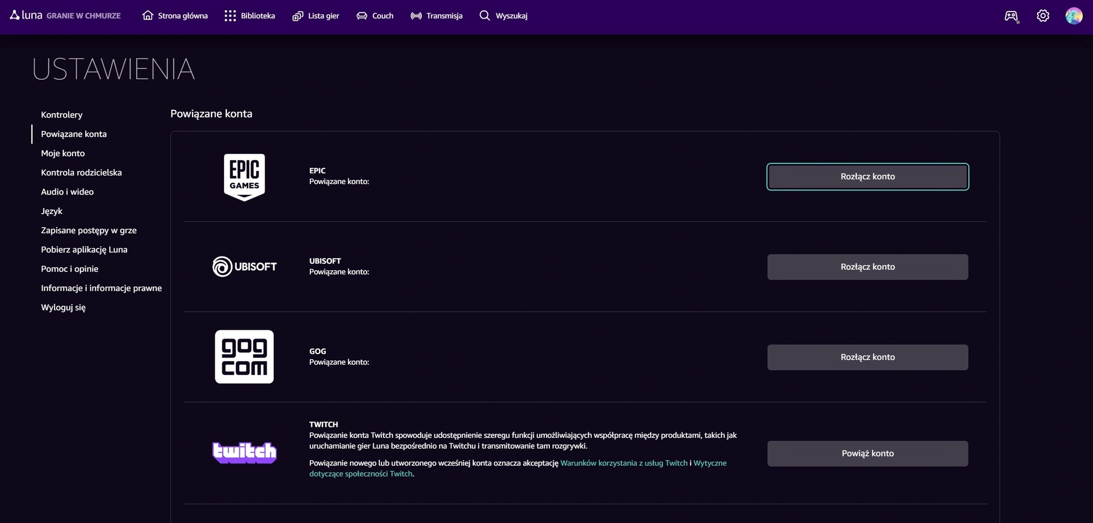Image resolution: width=1093 pixels, height=523 pixels.
Task: Select Kontrolery in the settings sidebar
Action: 62,115
